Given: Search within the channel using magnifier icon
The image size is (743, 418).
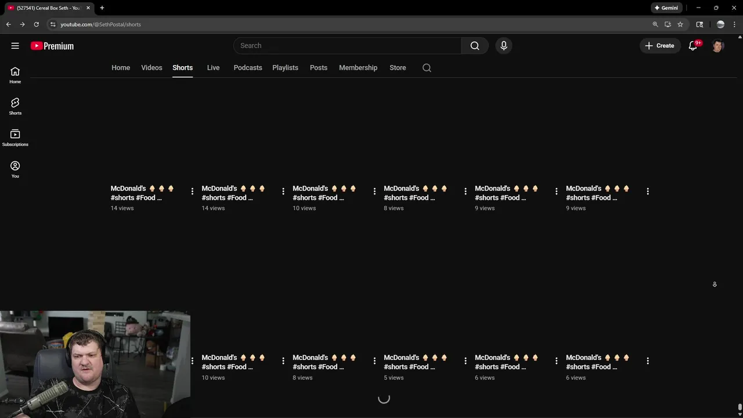Looking at the screenshot, I should tap(427, 68).
